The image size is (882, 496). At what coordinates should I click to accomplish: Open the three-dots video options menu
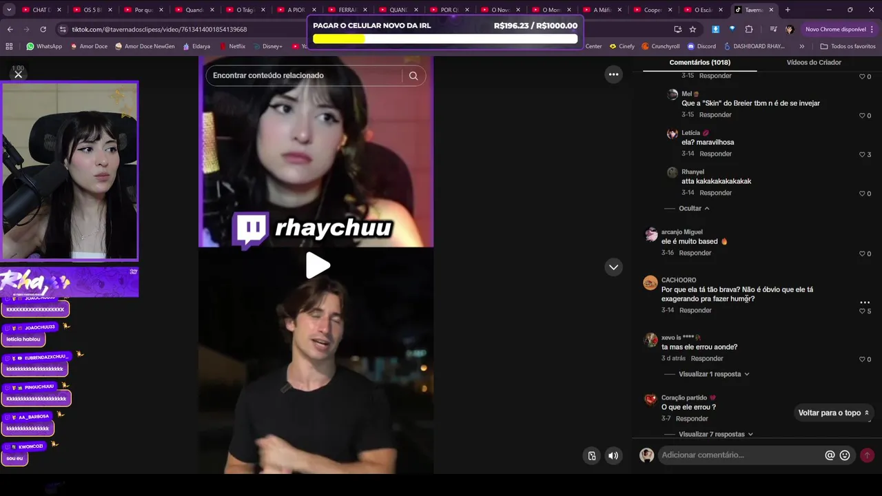coord(613,74)
